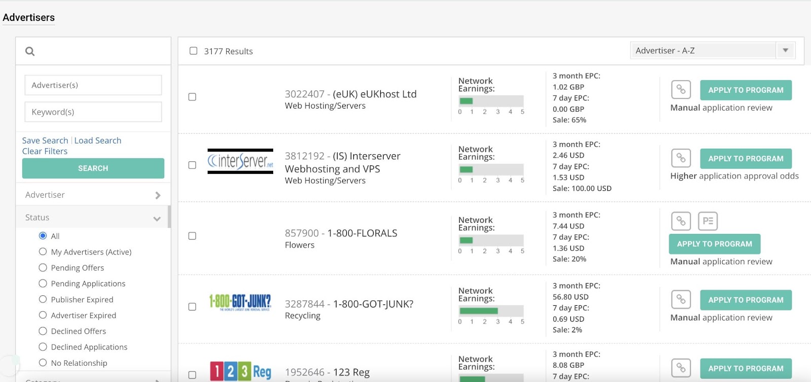The image size is (811, 382).
Task: Get link icon for 1-800-FLORALS
Action: pyautogui.click(x=681, y=221)
